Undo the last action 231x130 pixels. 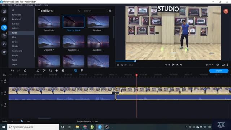pyautogui.click(x=13, y=71)
